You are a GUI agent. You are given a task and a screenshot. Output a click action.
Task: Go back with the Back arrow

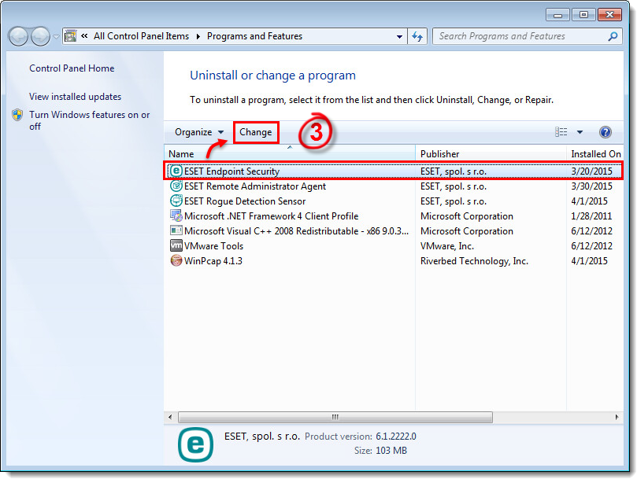[18, 36]
